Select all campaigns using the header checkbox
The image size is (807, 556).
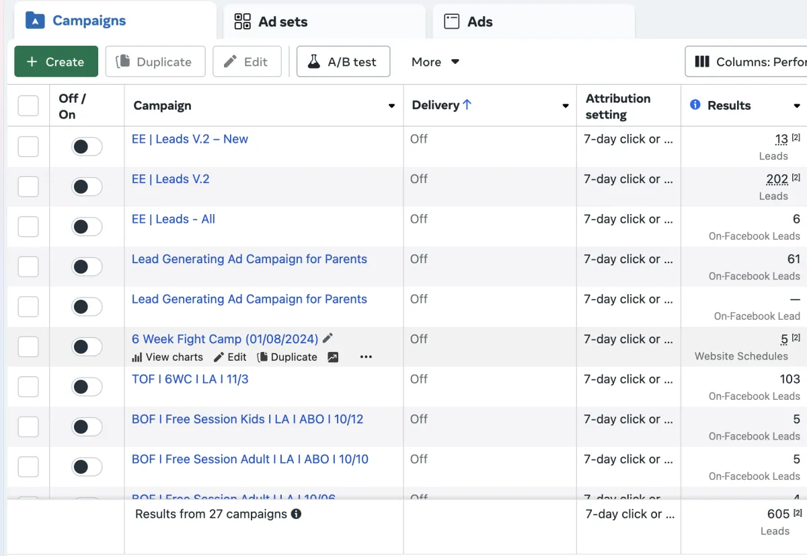pyautogui.click(x=28, y=106)
